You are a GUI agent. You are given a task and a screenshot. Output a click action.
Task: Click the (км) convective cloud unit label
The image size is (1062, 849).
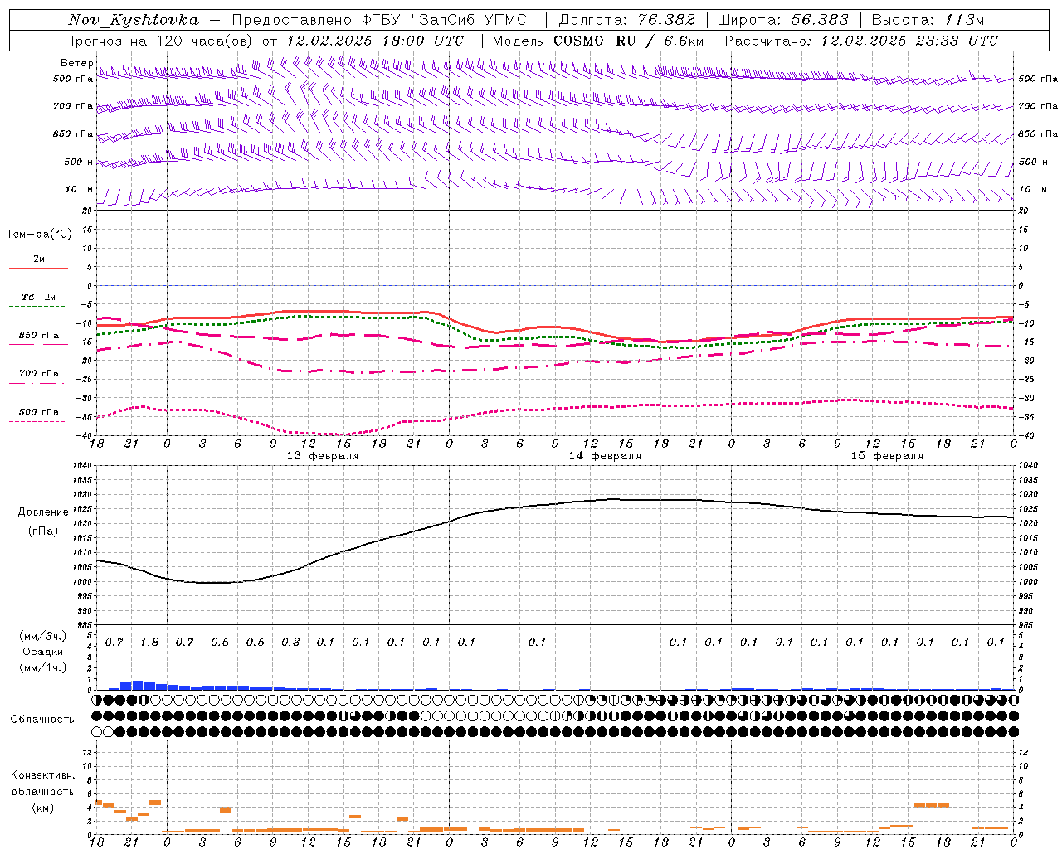(42, 808)
